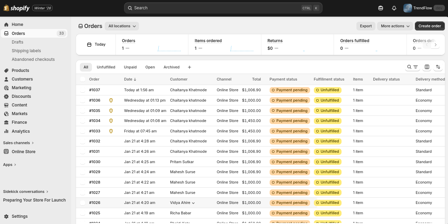Click the Export button
The image size is (448, 224).
point(366,26)
